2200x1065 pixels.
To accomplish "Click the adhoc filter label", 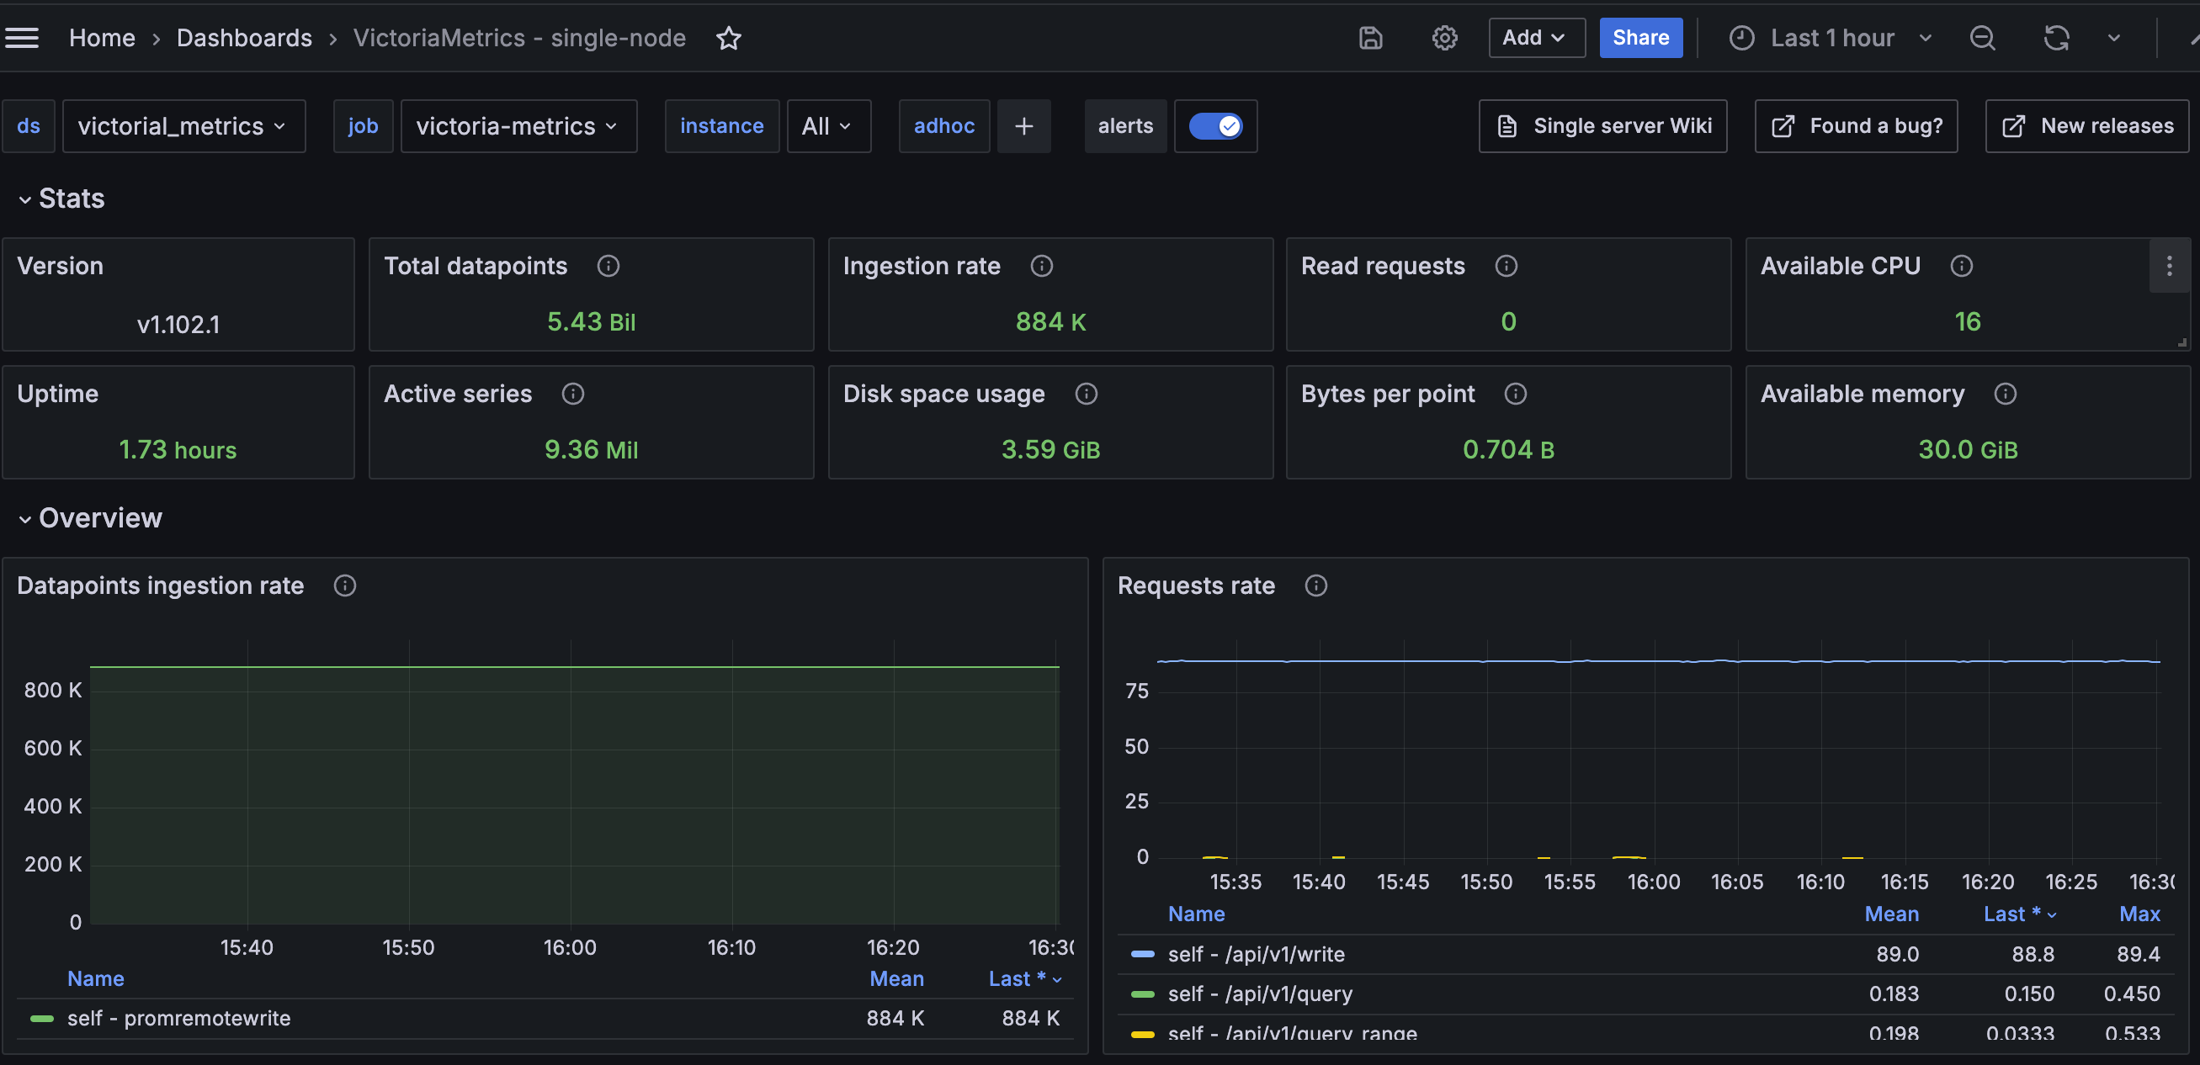I will coord(943,126).
